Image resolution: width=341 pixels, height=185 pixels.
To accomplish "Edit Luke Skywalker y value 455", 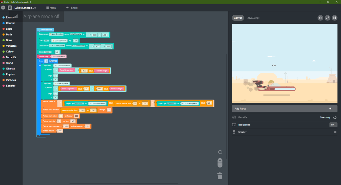I will (x=105, y=35).
